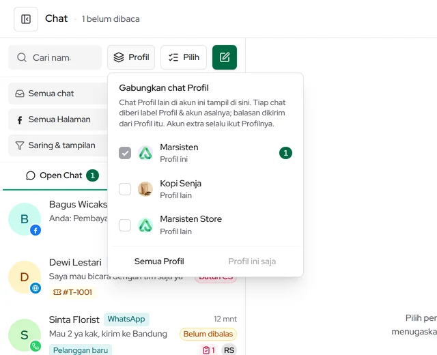Screen dimensions: 437x355
Task: Open Bagus Wicaks chat avatar
Action: coord(25,219)
